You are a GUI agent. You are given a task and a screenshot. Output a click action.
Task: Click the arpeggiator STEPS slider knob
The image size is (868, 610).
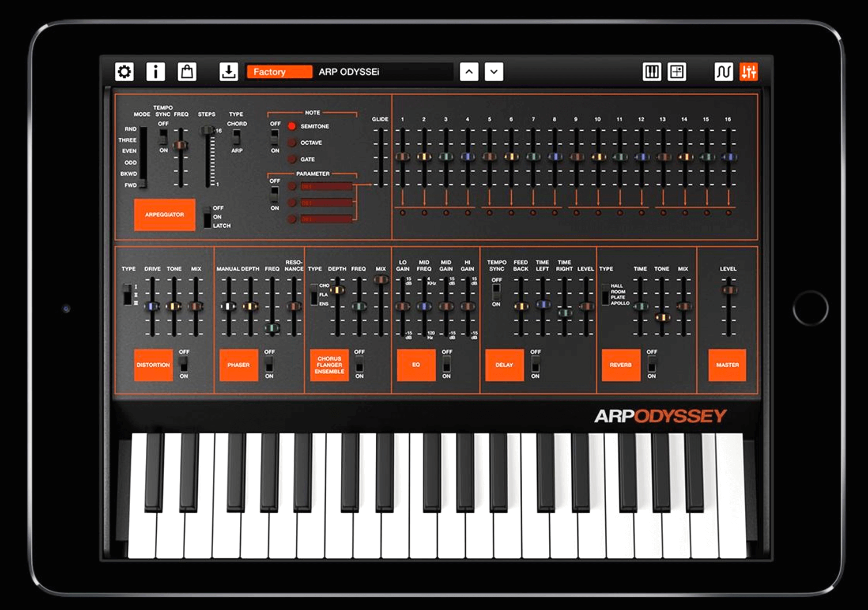[207, 131]
